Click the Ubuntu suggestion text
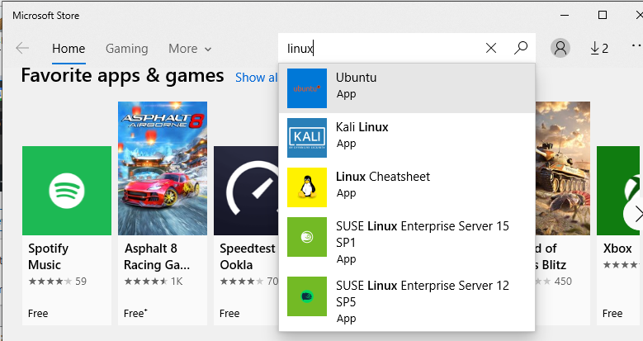This screenshot has height=341, width=643. click(356, 78)
